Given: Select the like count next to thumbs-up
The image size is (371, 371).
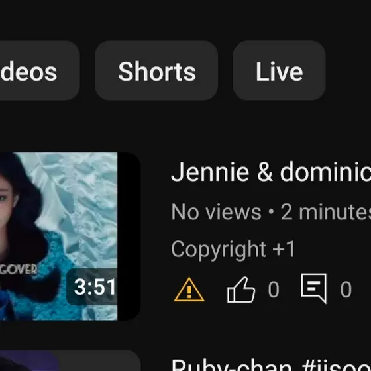Looking at the screenshot, I should (x=274, y=290).
